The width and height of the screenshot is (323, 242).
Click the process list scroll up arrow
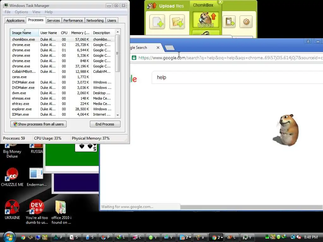[118, 32]
